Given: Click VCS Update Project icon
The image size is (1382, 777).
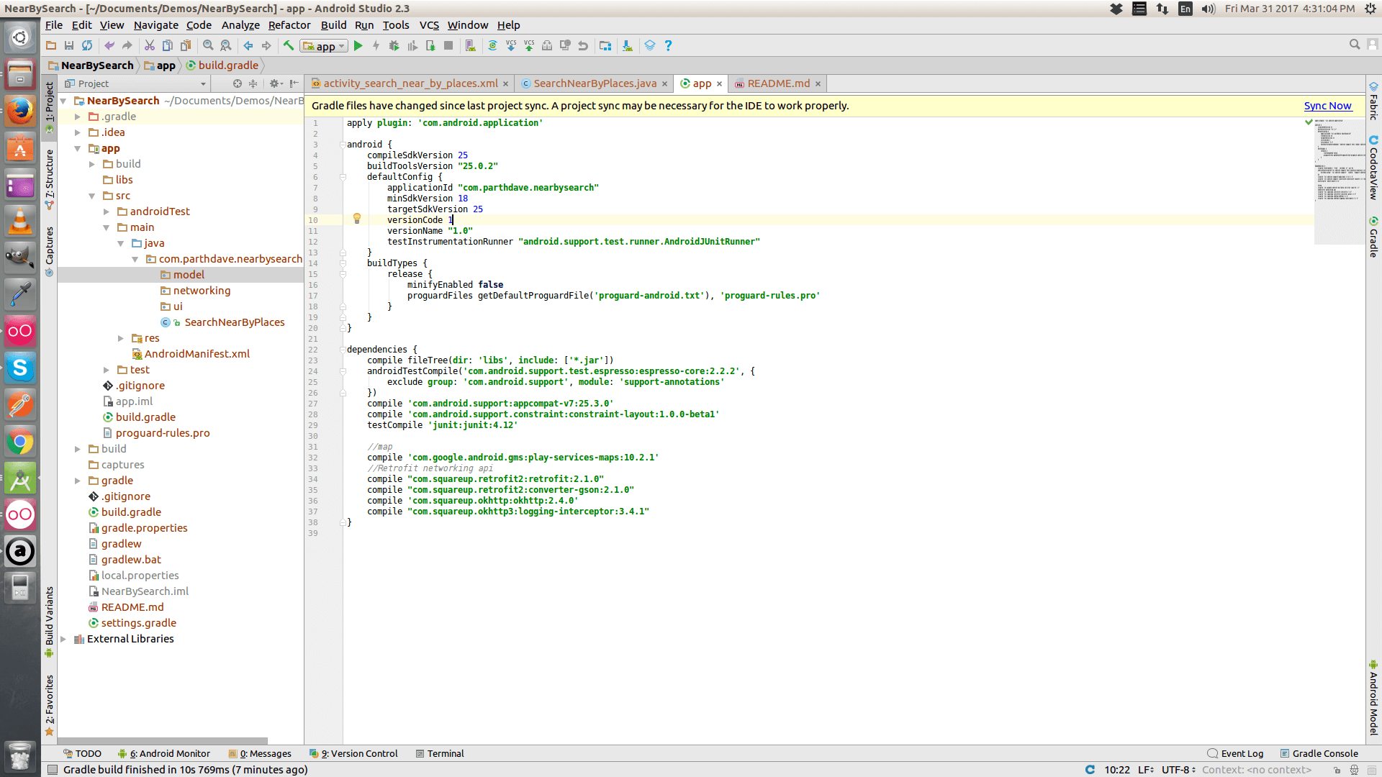Looking at the screenshot, I should point(511,45).
